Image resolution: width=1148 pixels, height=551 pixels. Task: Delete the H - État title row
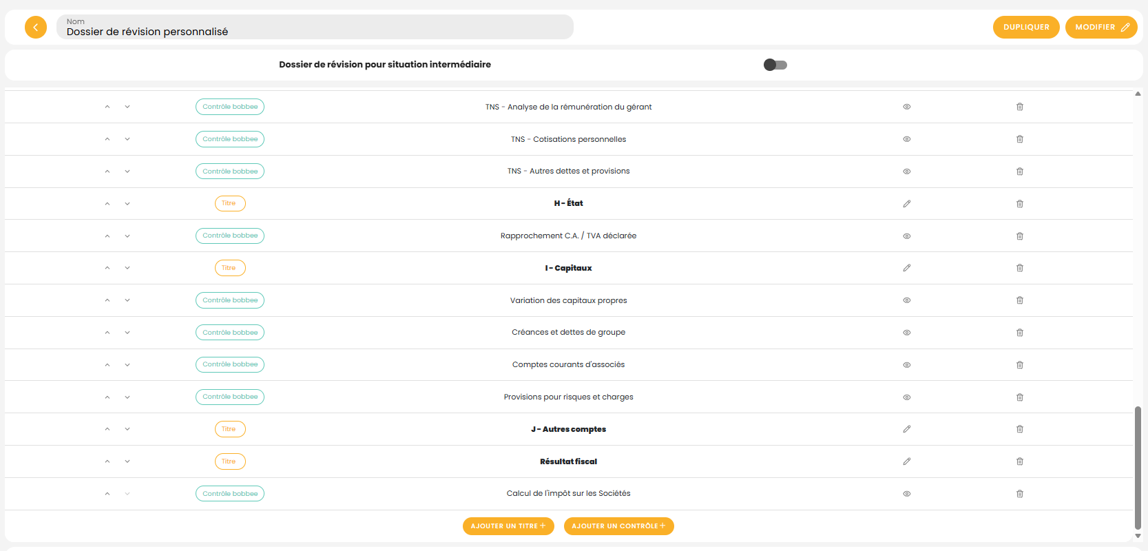pyautogui.click(x=1020, y=204)
